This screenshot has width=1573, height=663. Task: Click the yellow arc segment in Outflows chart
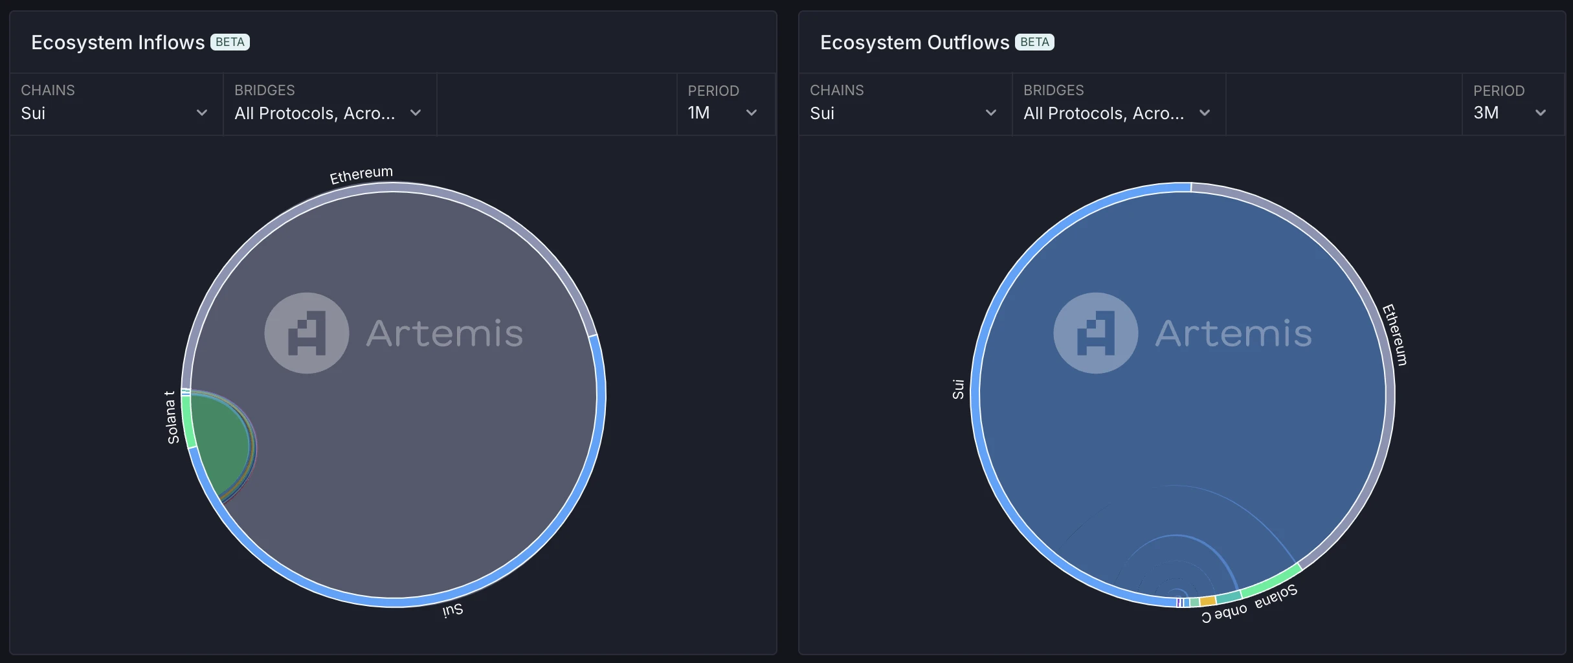pyautogui.click(x=1208, y=601)
